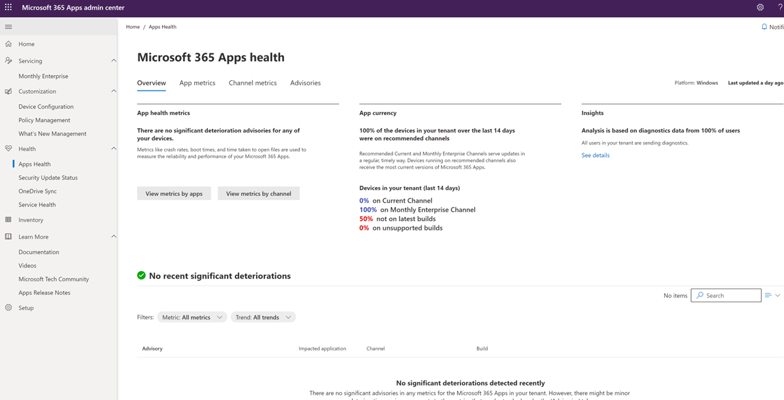Click the notifications bell icon

point(764,26)
